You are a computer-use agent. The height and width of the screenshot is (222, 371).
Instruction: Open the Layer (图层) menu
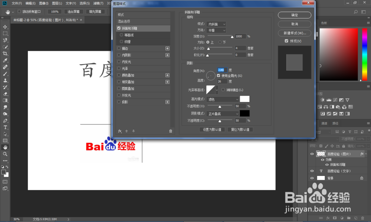[57, 3]
